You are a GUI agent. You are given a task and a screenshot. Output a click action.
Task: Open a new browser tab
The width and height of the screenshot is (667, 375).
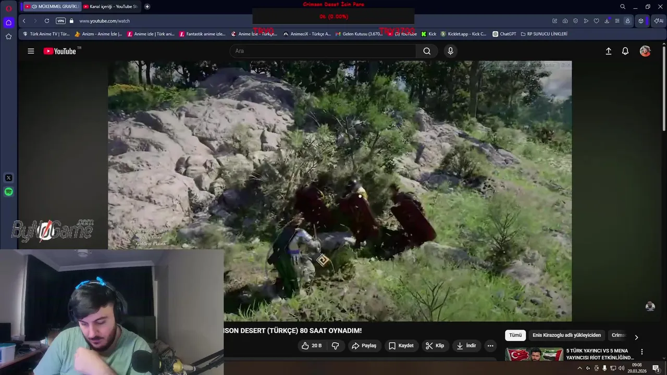point(147,7)
